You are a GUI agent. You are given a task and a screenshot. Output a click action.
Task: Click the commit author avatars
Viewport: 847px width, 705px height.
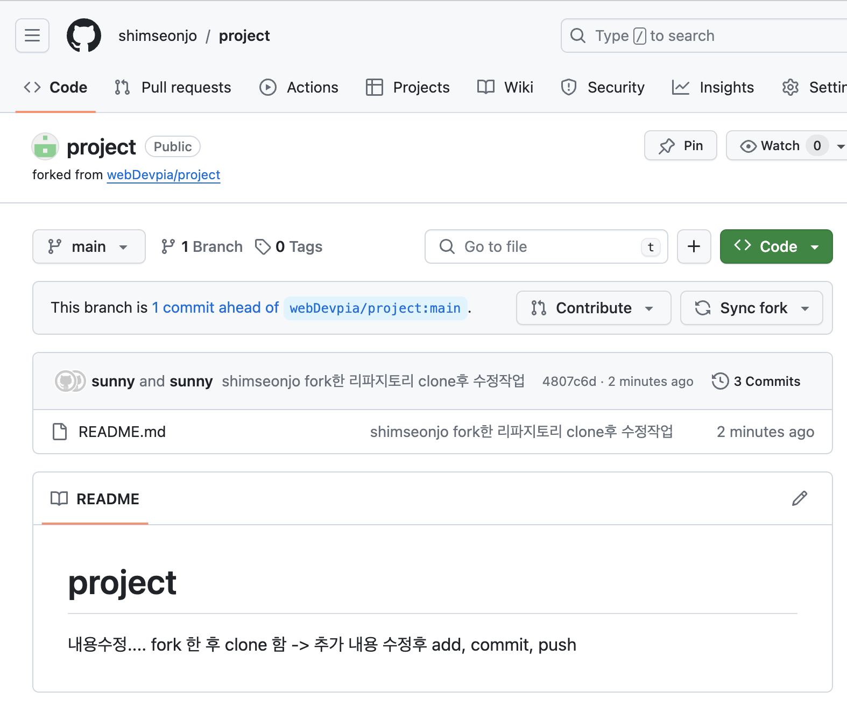click(x=70, y=381)
